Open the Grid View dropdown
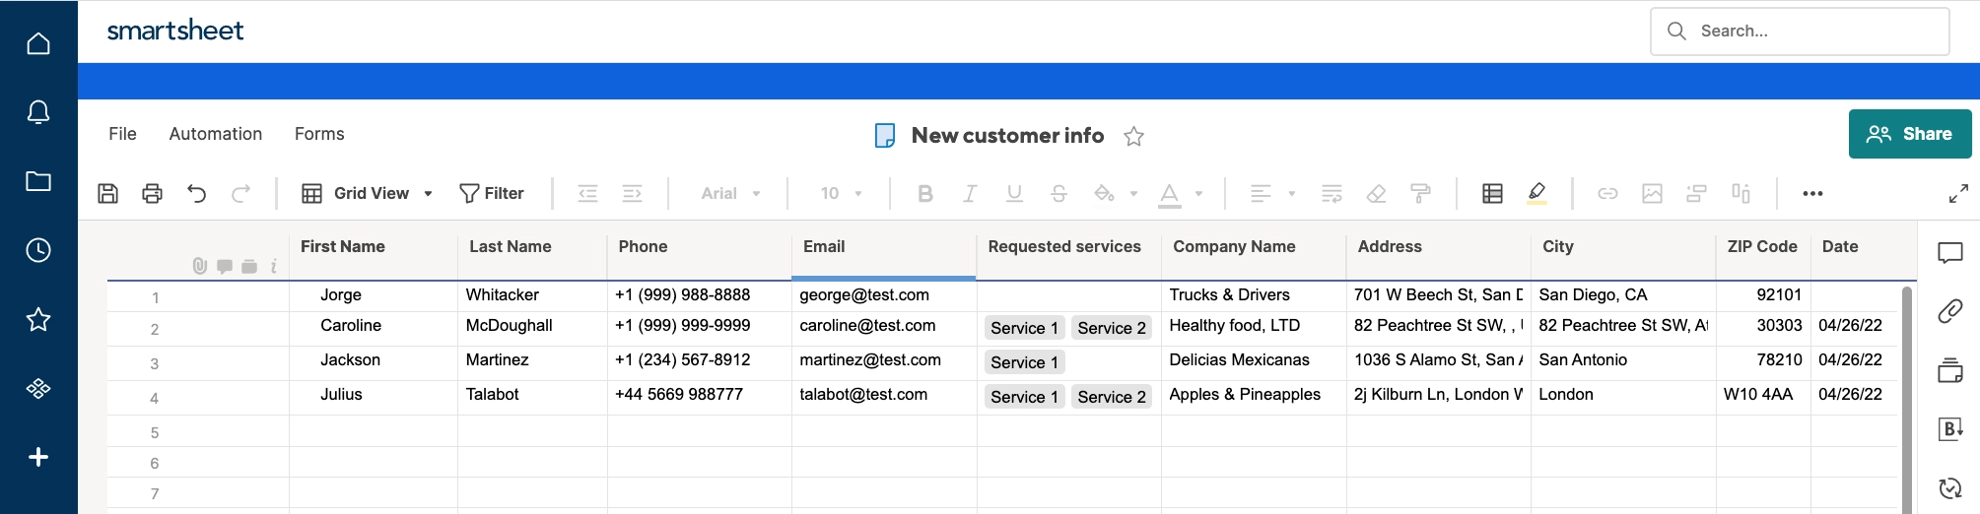1980x514 pixels. pyautogui.click(x=367, y=193)
